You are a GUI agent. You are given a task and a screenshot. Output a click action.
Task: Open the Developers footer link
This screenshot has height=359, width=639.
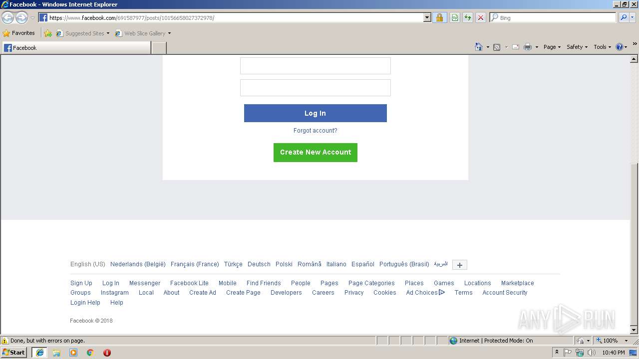click(286, 293)
